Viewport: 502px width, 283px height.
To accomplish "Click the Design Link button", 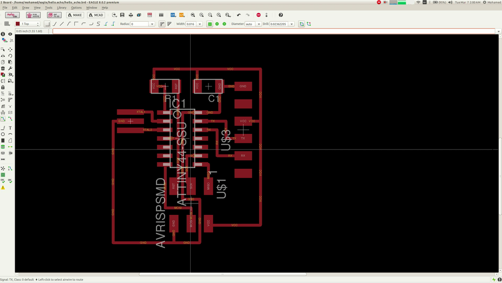I will pos(12,15).
